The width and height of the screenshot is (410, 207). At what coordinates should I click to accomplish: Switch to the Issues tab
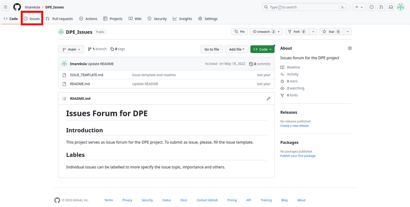coord(32,19)
